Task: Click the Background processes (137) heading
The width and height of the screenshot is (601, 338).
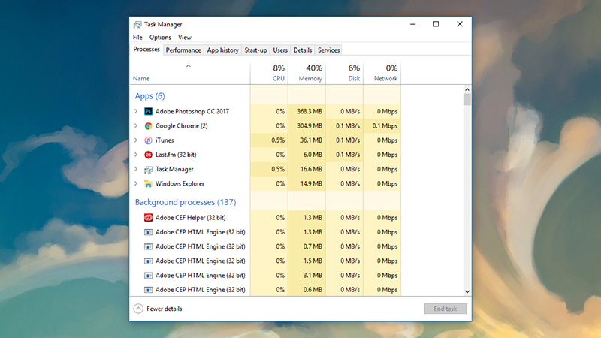Action: pyautogui.click(x=186, y=202)
